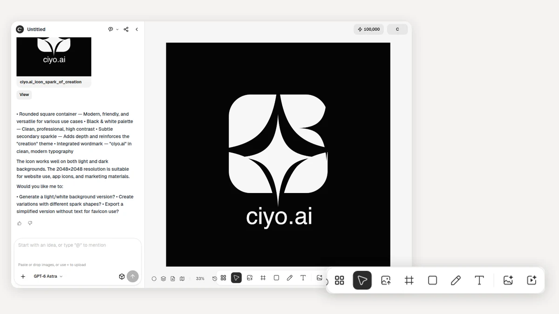Open the 33% zoom level control
The height and width of the screenshot is (314, 559).
pos(200,279)
